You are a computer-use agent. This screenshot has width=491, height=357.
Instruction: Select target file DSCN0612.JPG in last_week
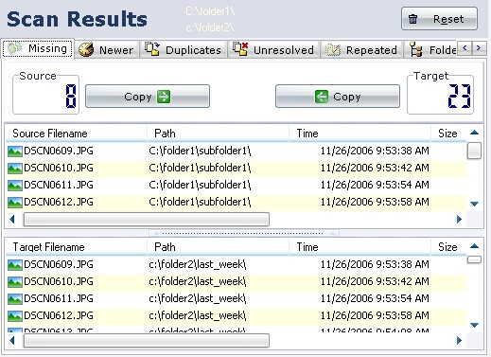[236, 315]
